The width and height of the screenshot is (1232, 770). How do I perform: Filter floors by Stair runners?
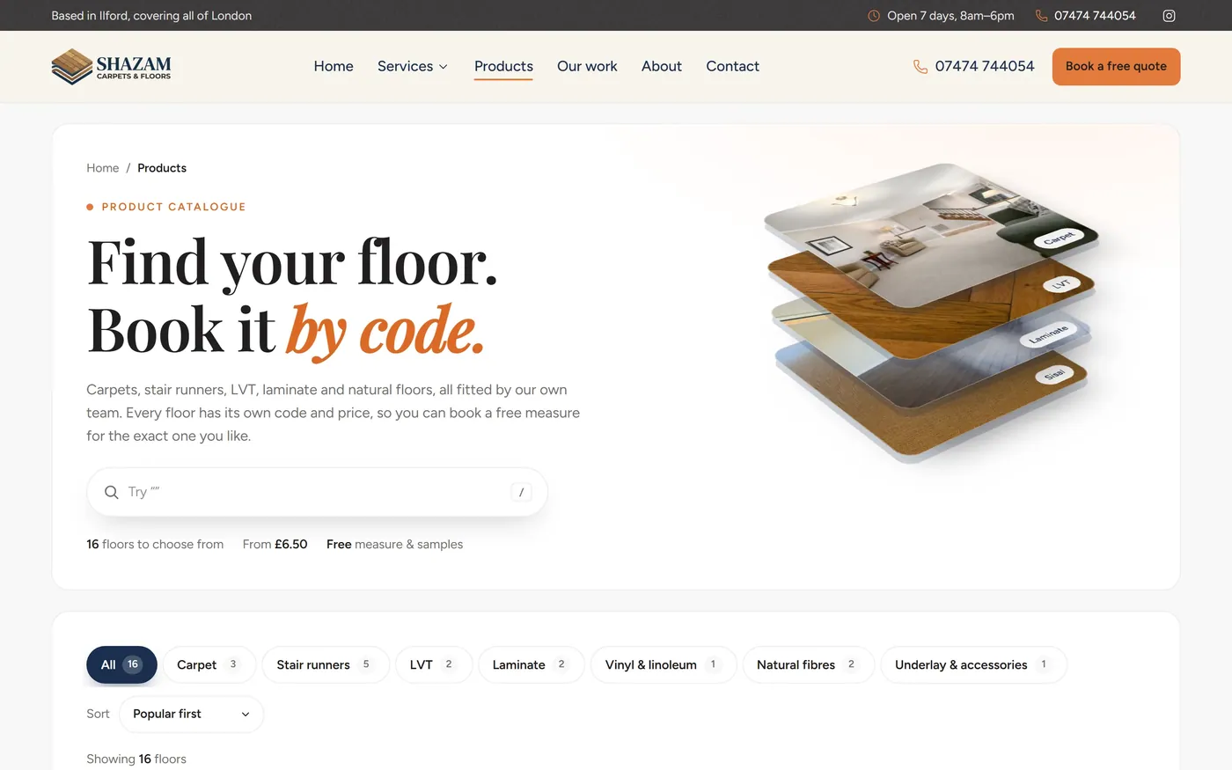tap(326, 664)
